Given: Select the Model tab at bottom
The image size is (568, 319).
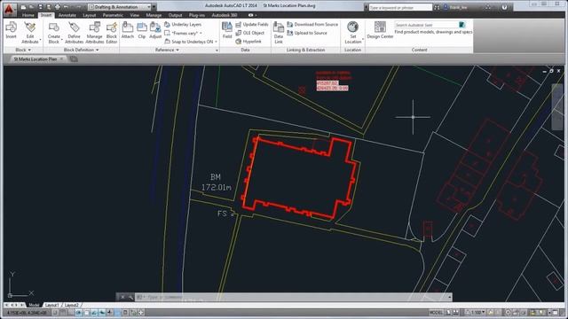Looking at the screenshot, I should pyautogui.click(x=34, y=305).
